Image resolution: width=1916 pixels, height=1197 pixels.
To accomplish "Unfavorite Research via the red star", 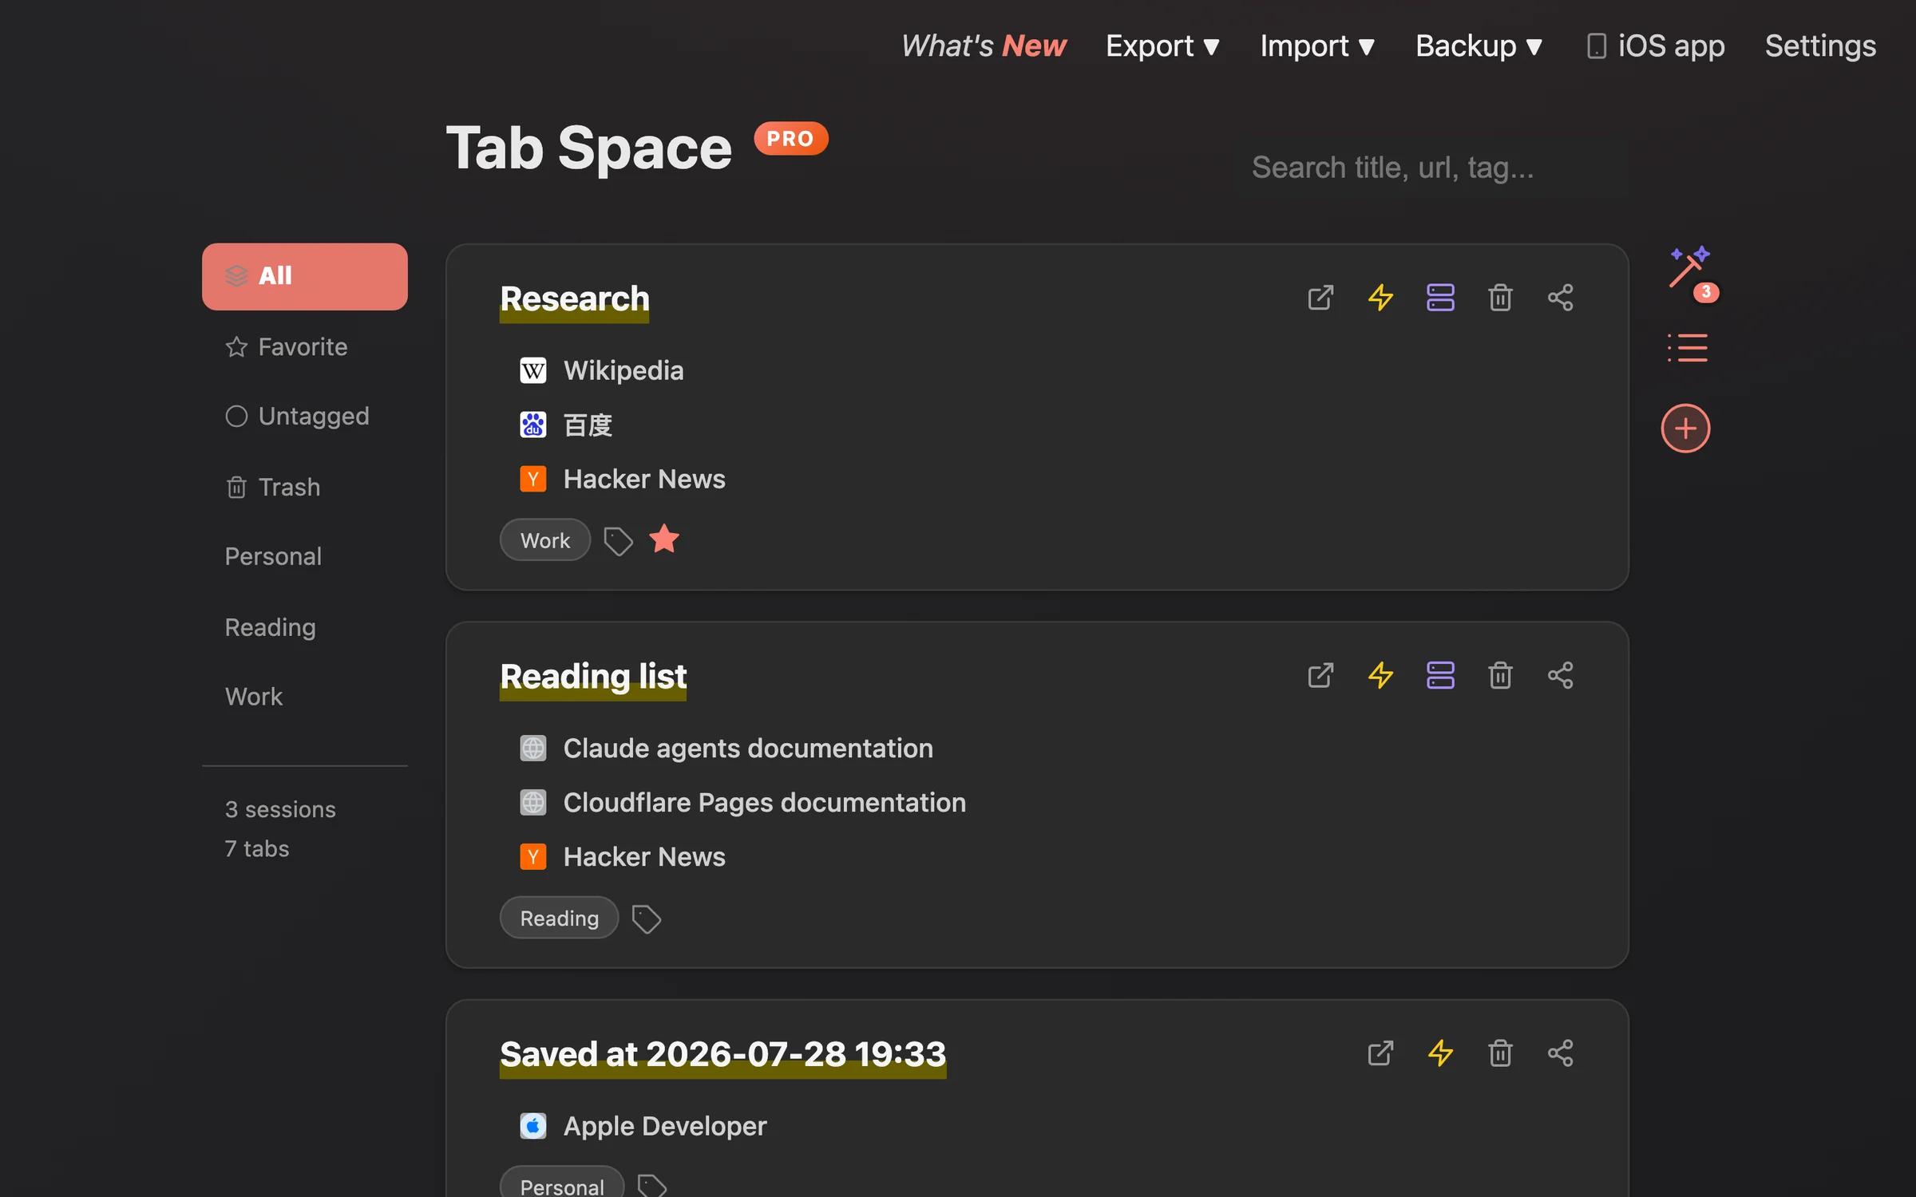I will click(x=664, y=539).
